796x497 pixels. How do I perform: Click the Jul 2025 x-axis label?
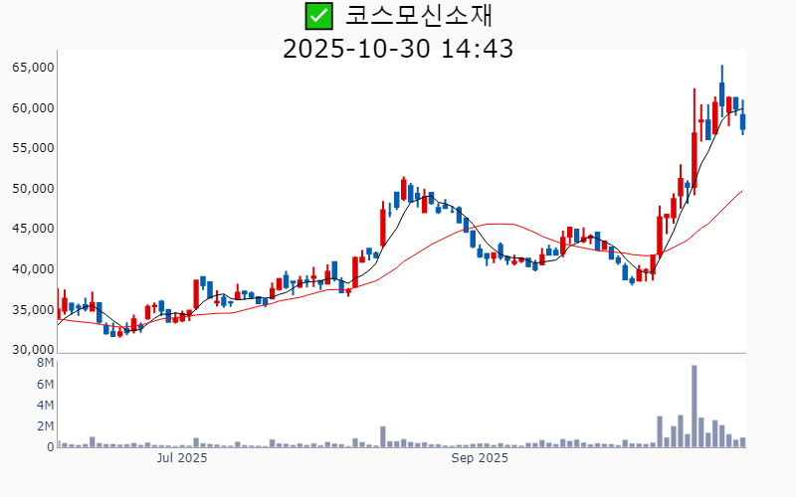(182, 458)
